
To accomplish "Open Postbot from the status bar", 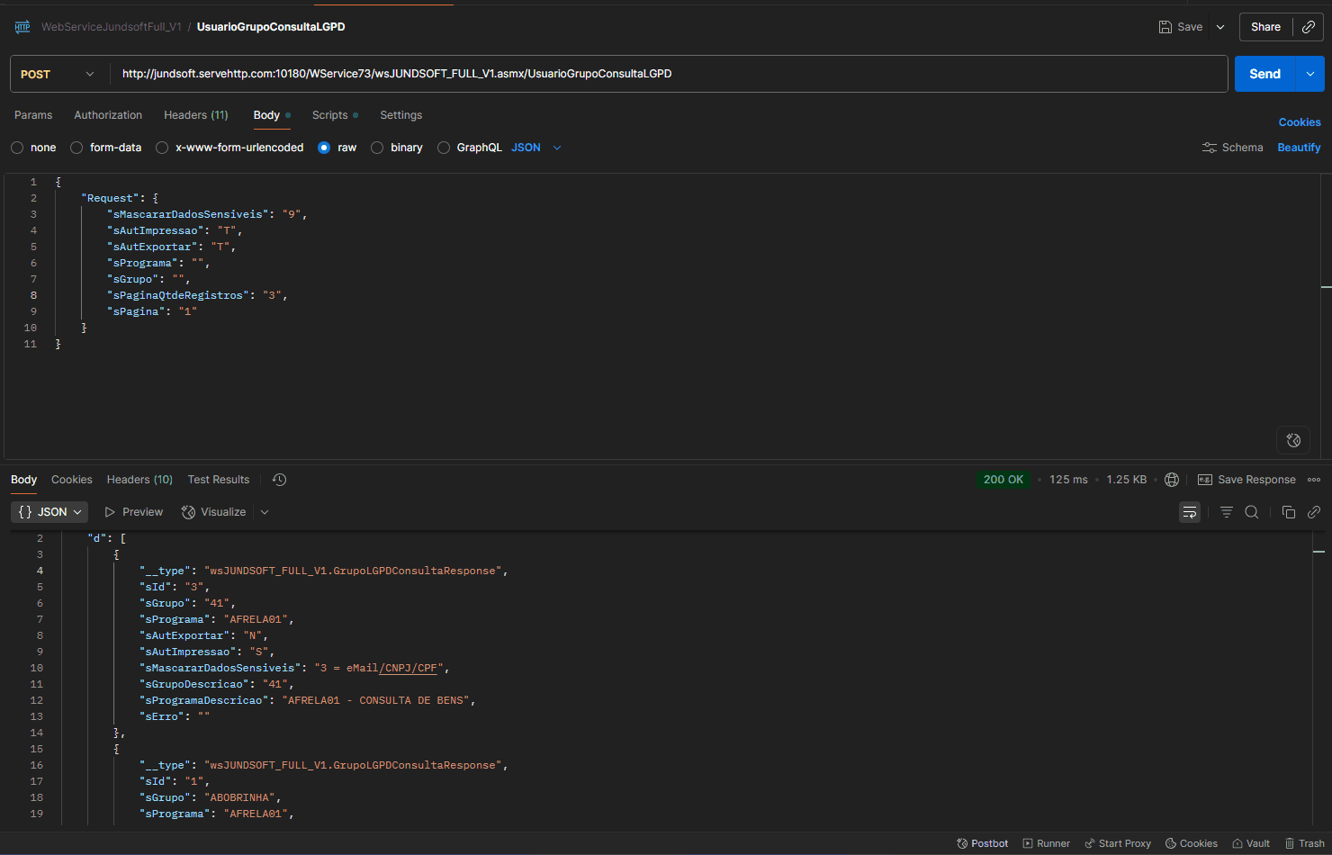I will pos(982,843).
